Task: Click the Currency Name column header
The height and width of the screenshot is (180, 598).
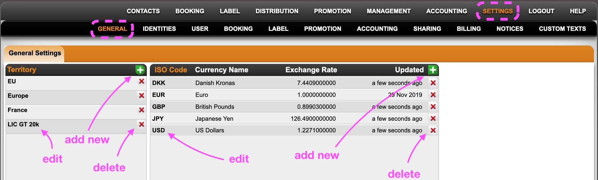Action: coord(222,70)
